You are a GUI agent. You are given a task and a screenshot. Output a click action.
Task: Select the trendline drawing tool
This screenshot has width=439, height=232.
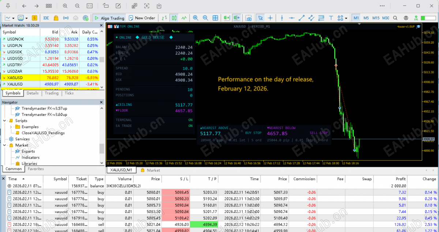pyautogui.click(x=301, y=18)
